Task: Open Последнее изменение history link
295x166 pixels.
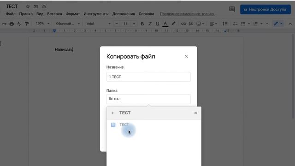Action: click(189, 14)
